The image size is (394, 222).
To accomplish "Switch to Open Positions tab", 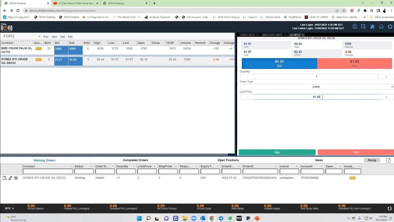I will 228,160.
